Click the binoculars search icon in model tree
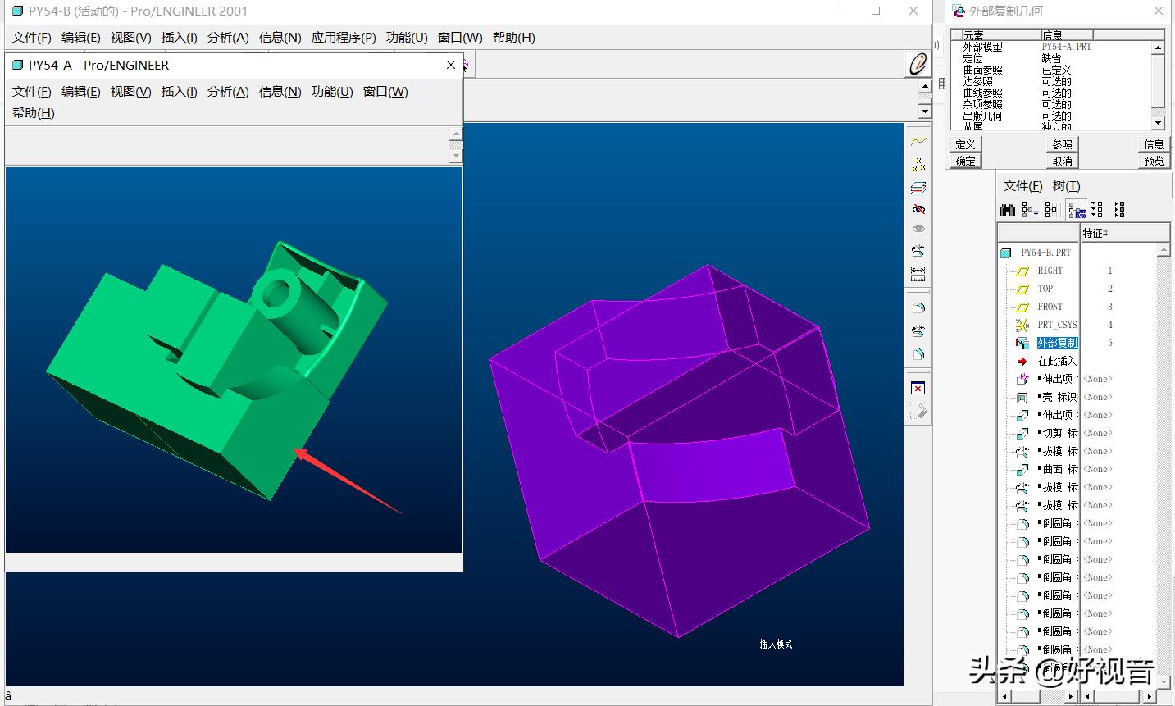 (x=1008, y=210)
